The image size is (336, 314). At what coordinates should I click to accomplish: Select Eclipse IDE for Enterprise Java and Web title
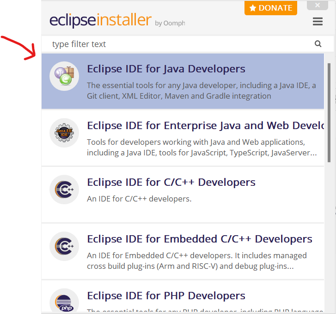[x=205, y=125]
